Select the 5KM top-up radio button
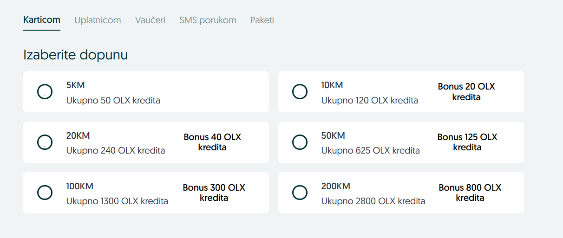This screenshot has height=238, width=563. pos(45,92)
